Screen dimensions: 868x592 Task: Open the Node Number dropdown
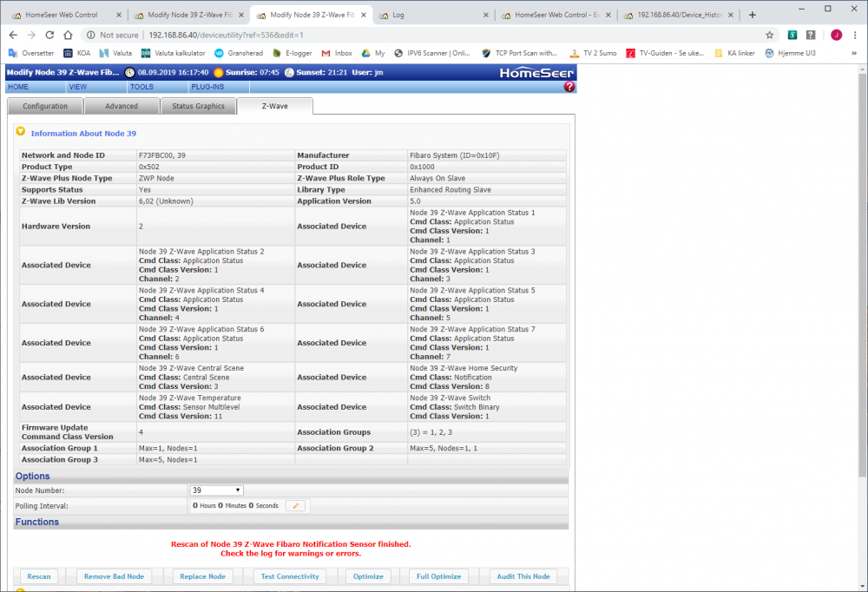pos(217,490)
